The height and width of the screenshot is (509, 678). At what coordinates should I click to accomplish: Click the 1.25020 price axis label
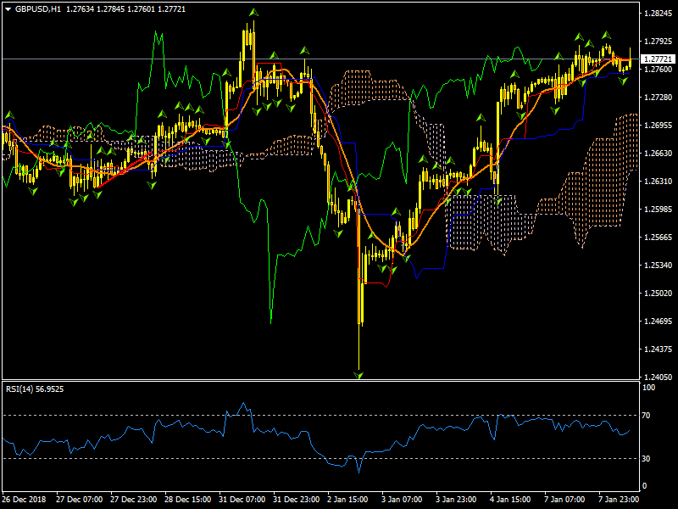point(657,294)
